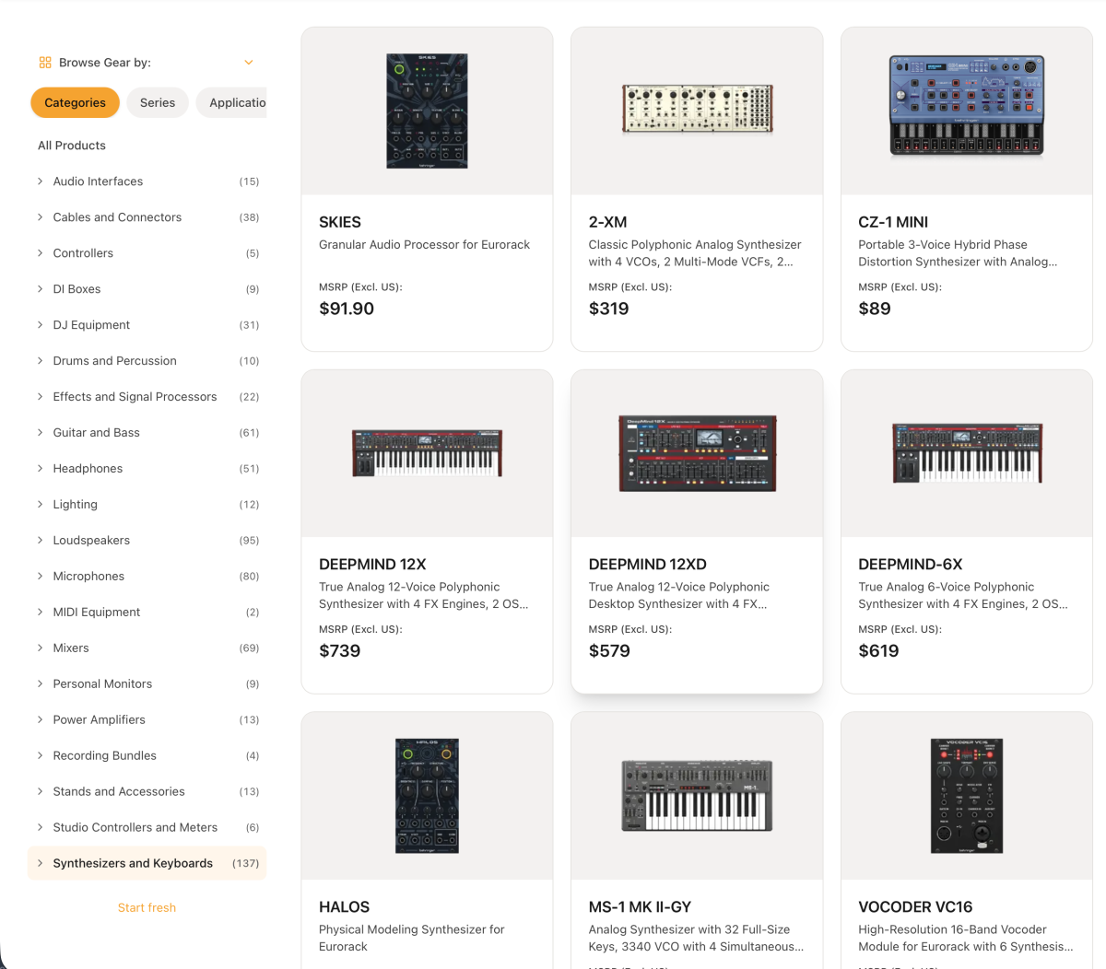Click the SKIES product title

340,222
